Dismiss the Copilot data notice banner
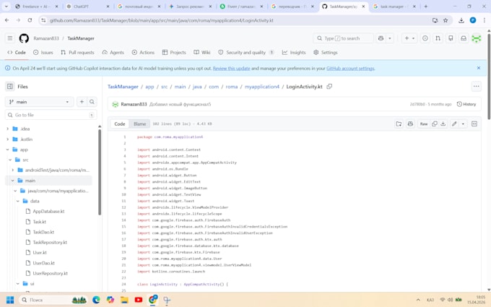The width and height of the screenshot is (491, 307). point(479,68)
